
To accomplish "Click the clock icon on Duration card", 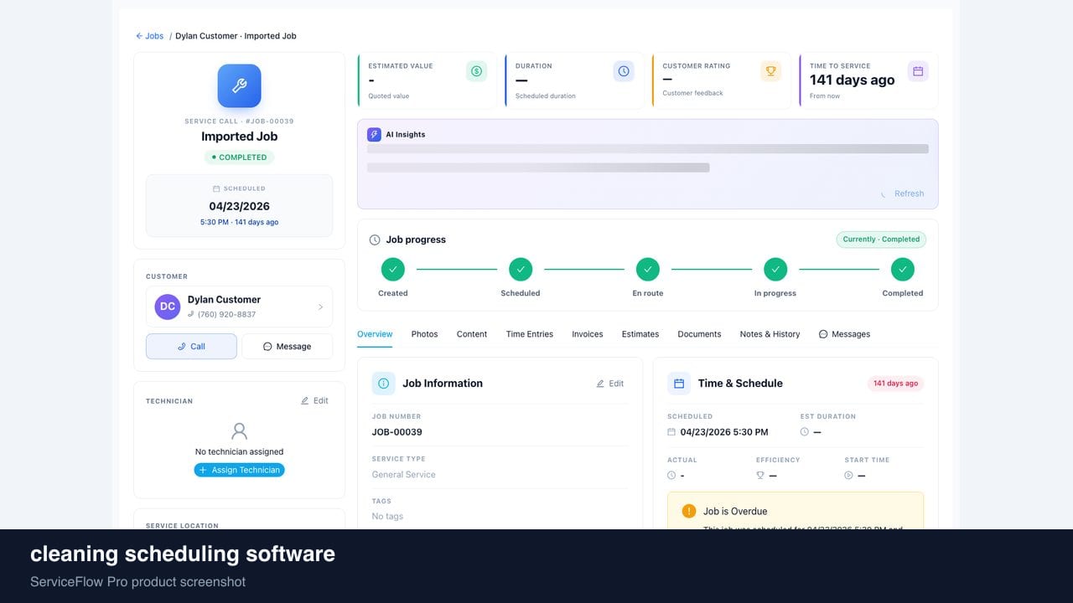I will 624,71.
